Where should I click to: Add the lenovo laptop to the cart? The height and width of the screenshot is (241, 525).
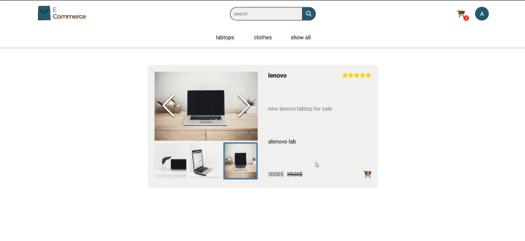(367, 174)
